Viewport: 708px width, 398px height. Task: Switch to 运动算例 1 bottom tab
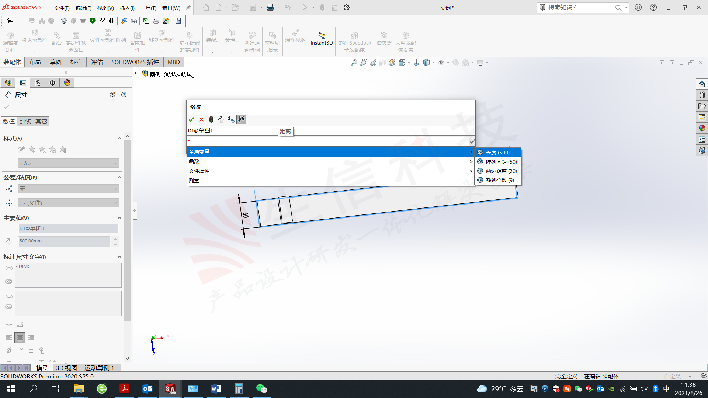point(99,368)
